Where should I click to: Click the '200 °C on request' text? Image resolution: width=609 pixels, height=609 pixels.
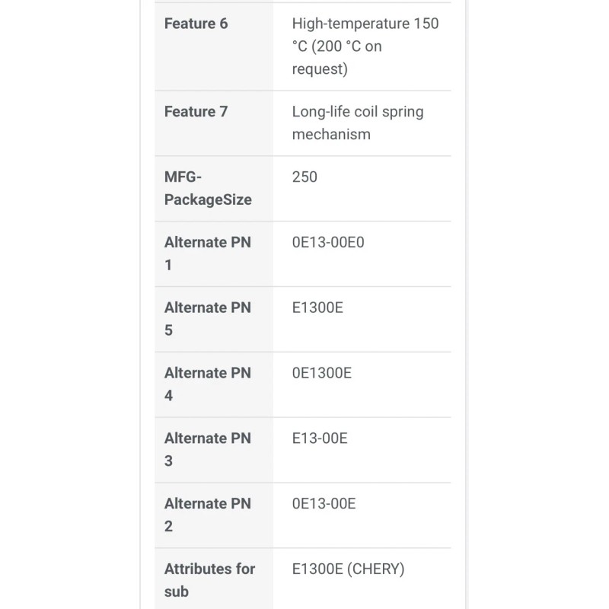pyautogui.click(x=337, y=58)
